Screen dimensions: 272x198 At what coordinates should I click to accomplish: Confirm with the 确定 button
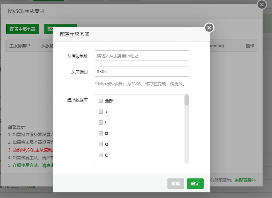coord(195,184)
